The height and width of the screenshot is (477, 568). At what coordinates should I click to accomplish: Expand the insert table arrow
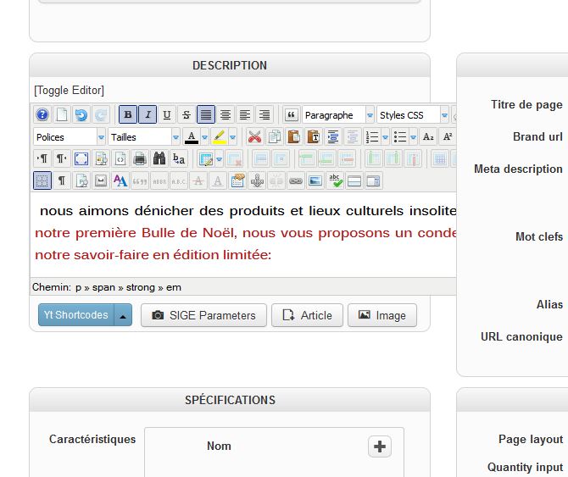(220, 159)
